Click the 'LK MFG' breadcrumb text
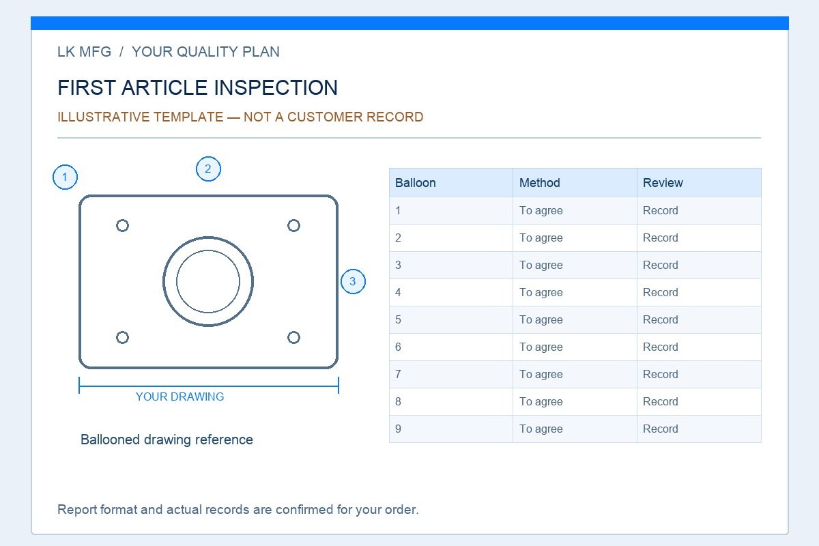This screenshot has width=819, height=546. 84,52
